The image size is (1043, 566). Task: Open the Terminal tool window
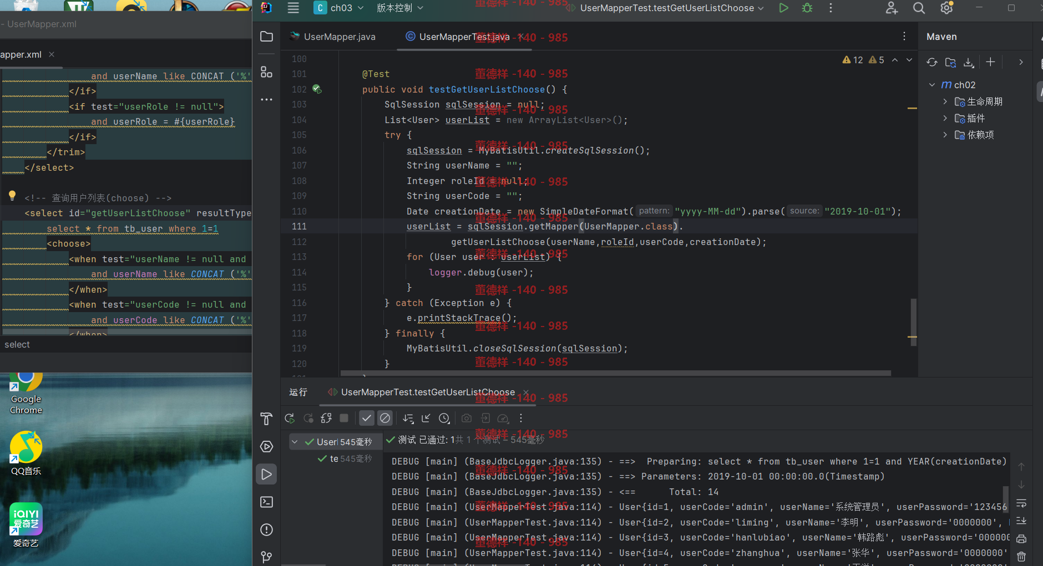(267, 502)
